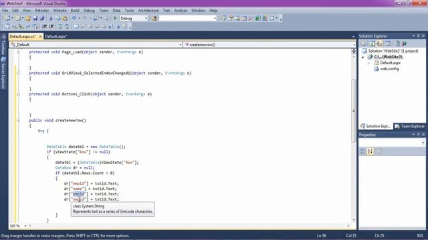
Task: Toggle Alphabetical sort in Properties panel
Action: click(x=370, y=151)
